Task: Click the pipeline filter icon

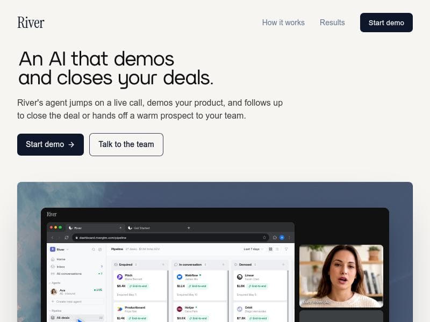Action: tap(286, 249)
